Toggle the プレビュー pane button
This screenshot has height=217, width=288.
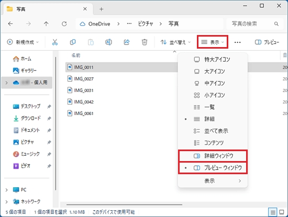(x=267, y=42)
